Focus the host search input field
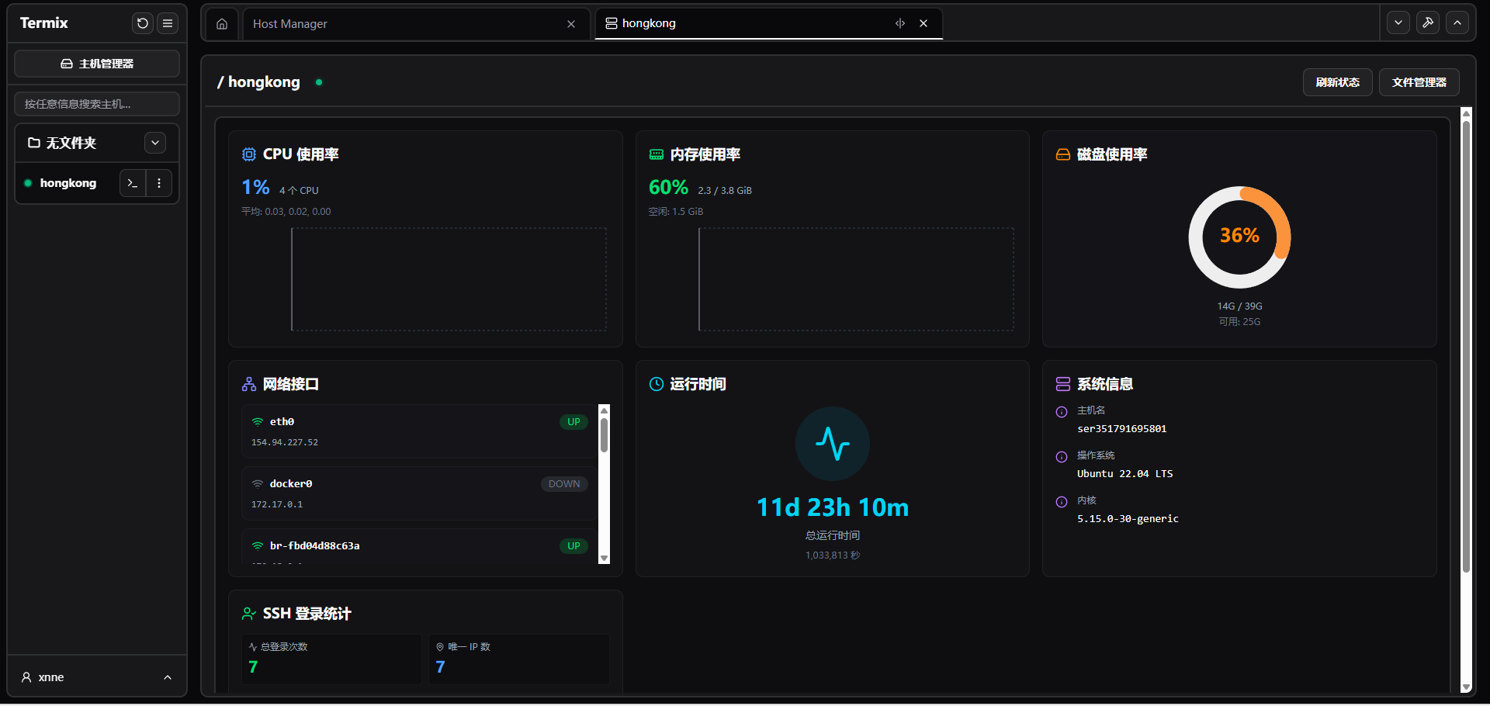The width and height of the screenshot is (1490, 706). tap(97, 104)
